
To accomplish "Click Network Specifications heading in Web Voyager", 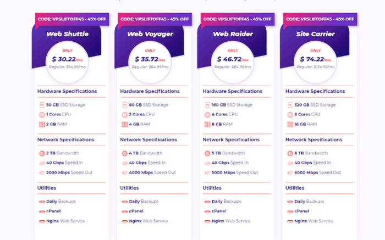I will tap(149, 139).
